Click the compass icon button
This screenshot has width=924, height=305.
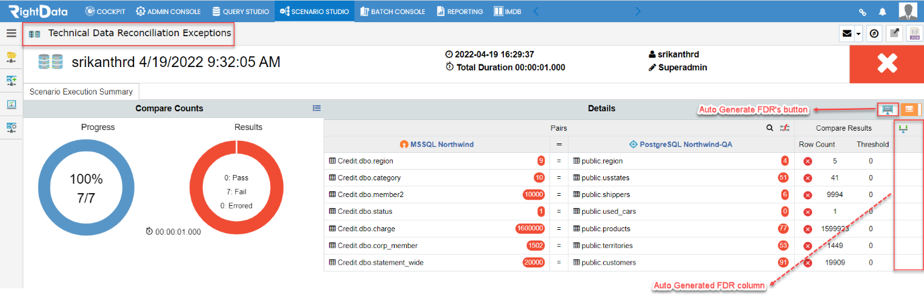click(874, 34)
